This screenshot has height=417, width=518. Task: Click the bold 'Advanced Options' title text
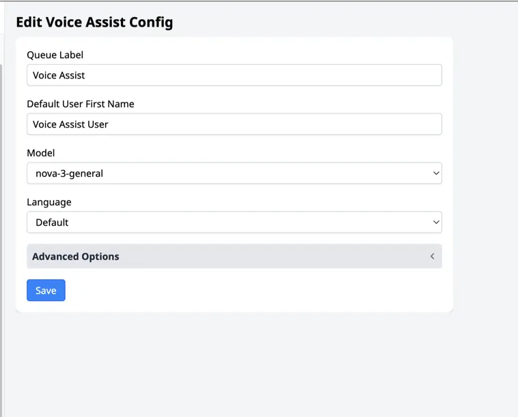(75, 257)
